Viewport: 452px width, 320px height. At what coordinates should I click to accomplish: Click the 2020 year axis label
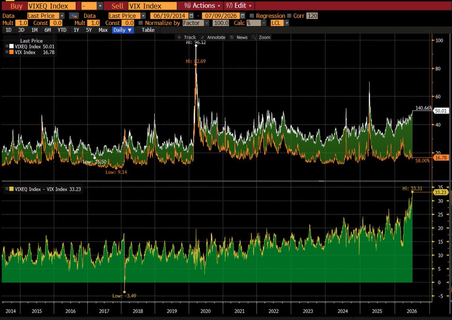click(x=206, y=311)
